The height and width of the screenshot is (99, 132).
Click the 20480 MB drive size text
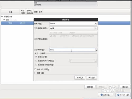(x=64, y=36)
